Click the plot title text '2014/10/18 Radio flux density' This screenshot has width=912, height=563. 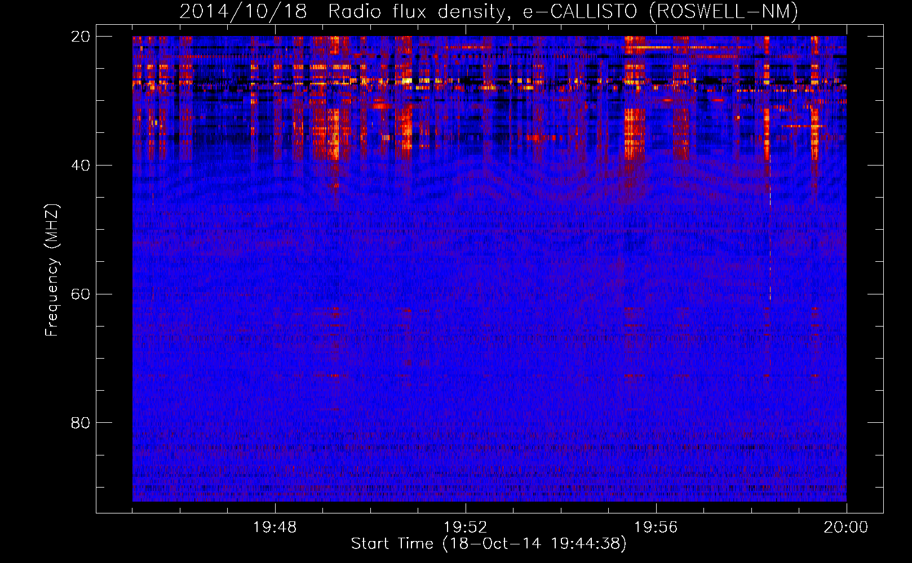pos(346,12)
